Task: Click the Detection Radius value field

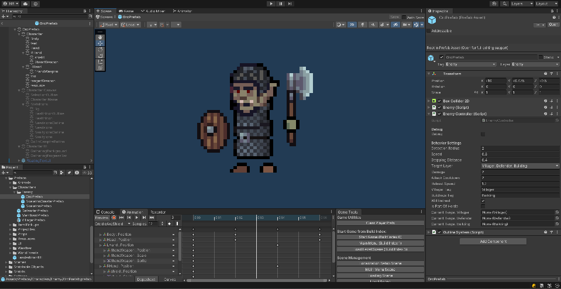Action: click(520, 149)
